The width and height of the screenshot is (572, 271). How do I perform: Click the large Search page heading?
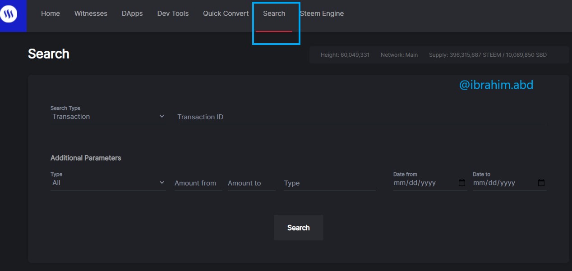pyautogui.click(x=49, y=54)
